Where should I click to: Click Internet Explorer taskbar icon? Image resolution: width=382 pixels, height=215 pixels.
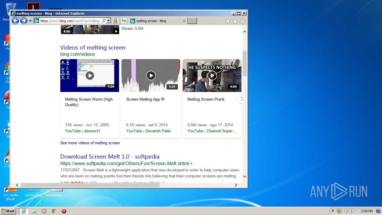(24, 211)
